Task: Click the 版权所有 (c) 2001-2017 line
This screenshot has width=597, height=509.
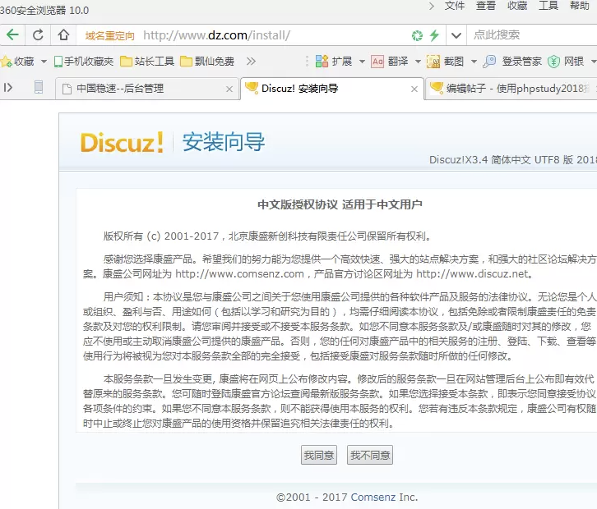Action: pyautogui.click(x=268, y=236)
